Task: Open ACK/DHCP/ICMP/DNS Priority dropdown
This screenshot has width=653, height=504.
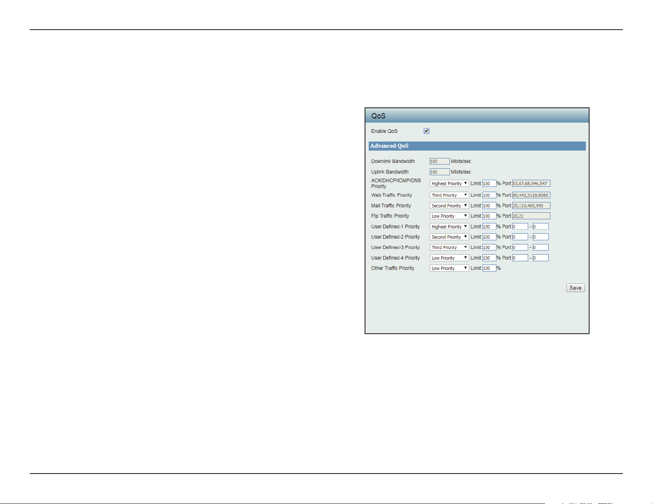Action: pos(449,183)
